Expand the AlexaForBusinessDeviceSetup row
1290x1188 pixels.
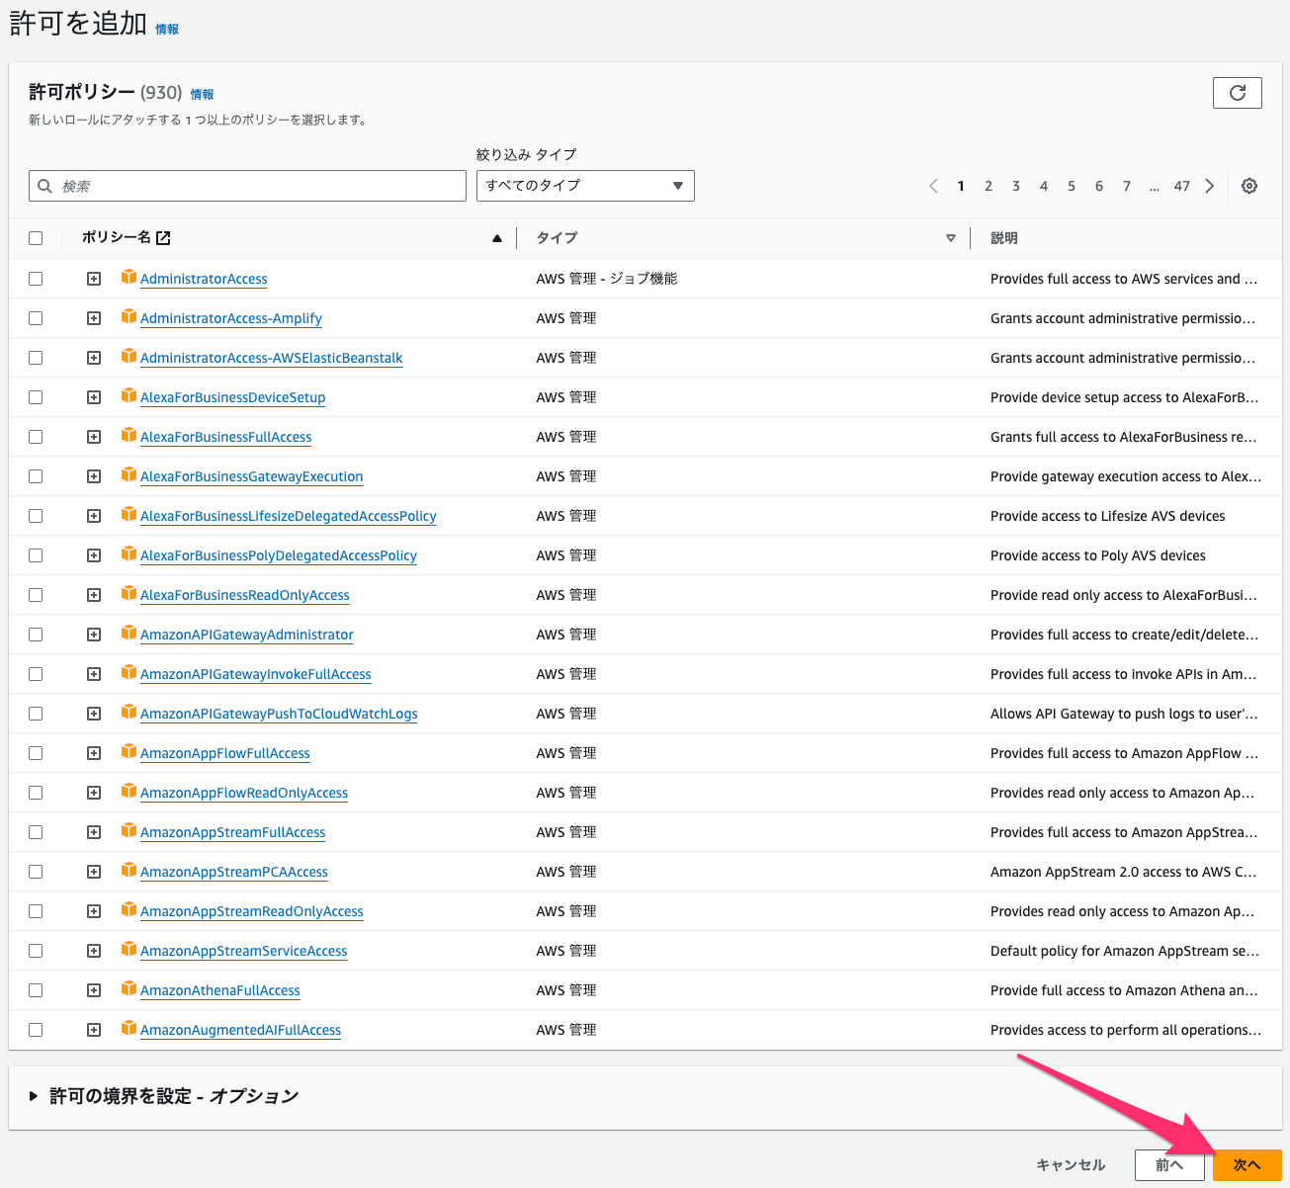94,397
